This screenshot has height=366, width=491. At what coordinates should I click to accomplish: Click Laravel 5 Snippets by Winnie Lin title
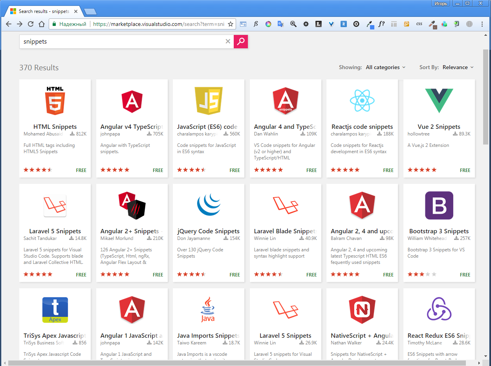pos(286,336)
